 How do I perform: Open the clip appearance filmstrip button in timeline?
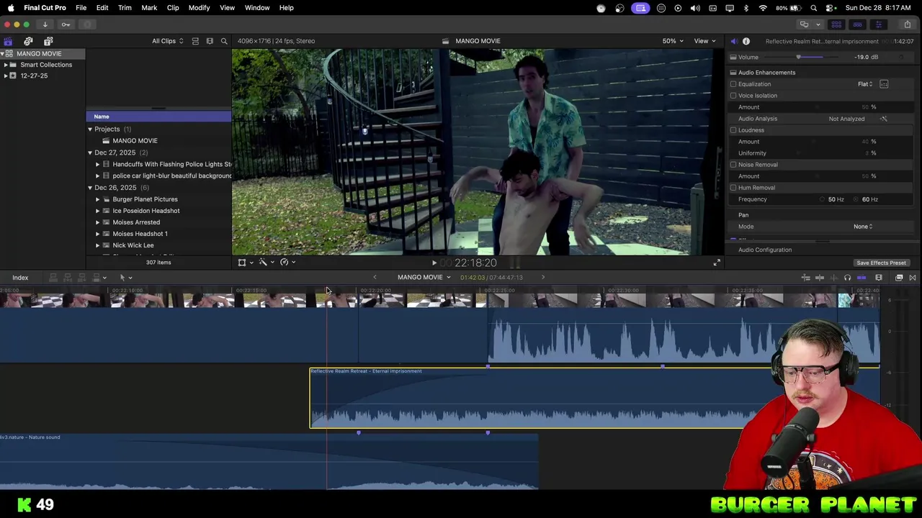point(879,278)
